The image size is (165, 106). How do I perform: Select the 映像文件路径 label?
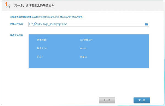(17, 24)
